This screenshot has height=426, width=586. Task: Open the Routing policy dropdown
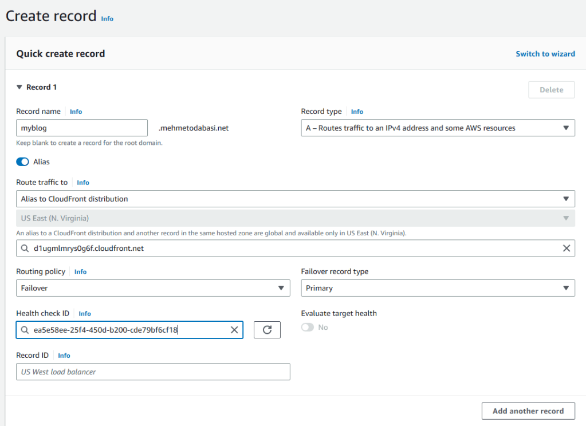click(x=153, y=288)
